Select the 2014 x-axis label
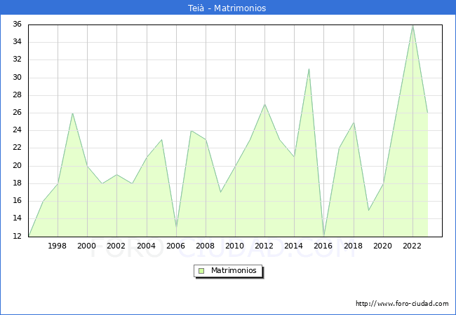This screenshot has height=315, width=456. 294,246
